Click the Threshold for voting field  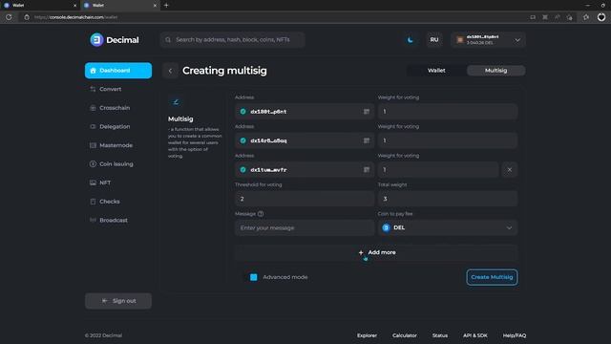click(x=305, y=199)
